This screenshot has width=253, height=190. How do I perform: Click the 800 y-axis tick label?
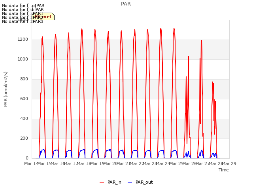click(24, 79)
